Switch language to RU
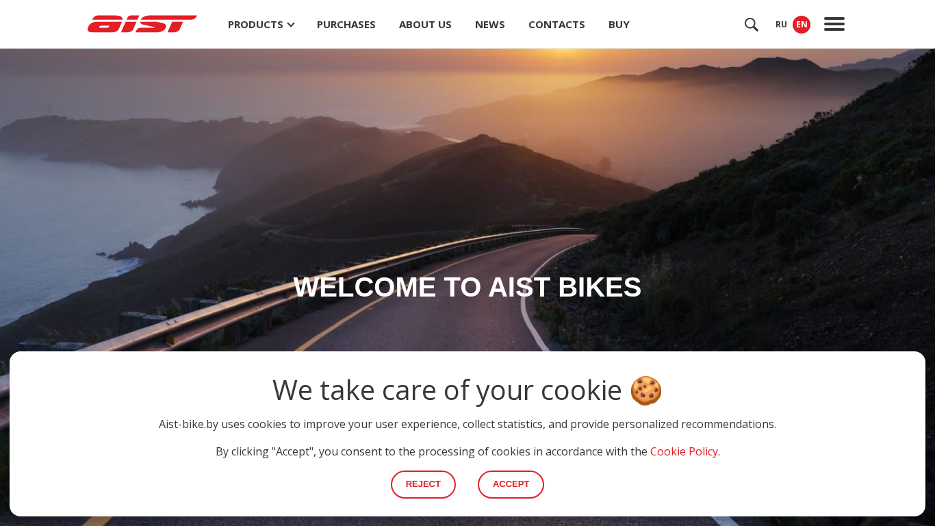 coord(781,25)
